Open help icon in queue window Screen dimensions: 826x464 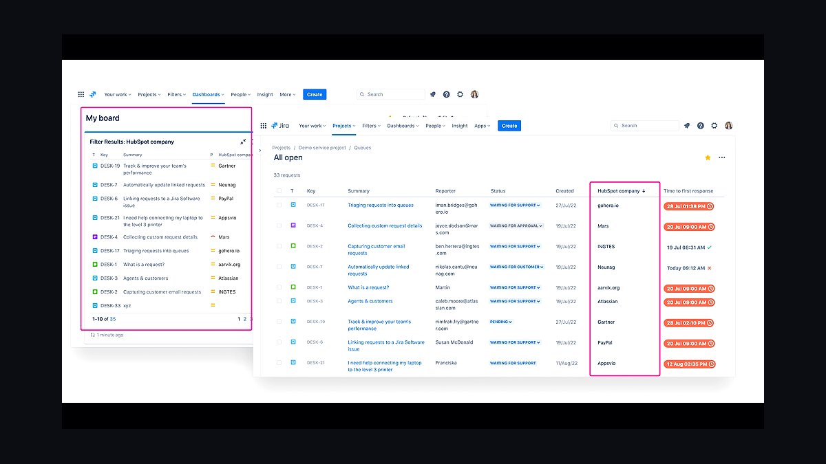pyautogui.click(x=701, y=126)
